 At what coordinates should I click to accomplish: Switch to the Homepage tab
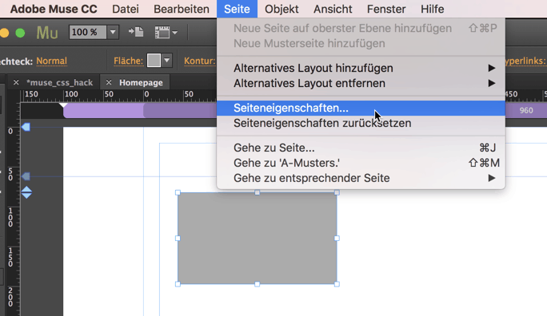point(141,82)
